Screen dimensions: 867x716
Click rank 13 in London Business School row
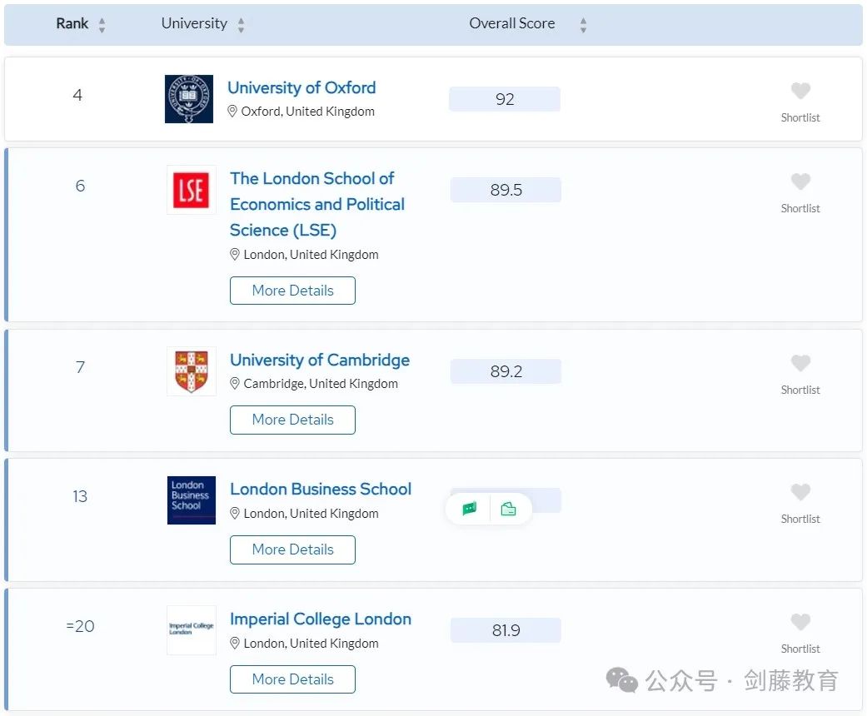click(80, 496)
